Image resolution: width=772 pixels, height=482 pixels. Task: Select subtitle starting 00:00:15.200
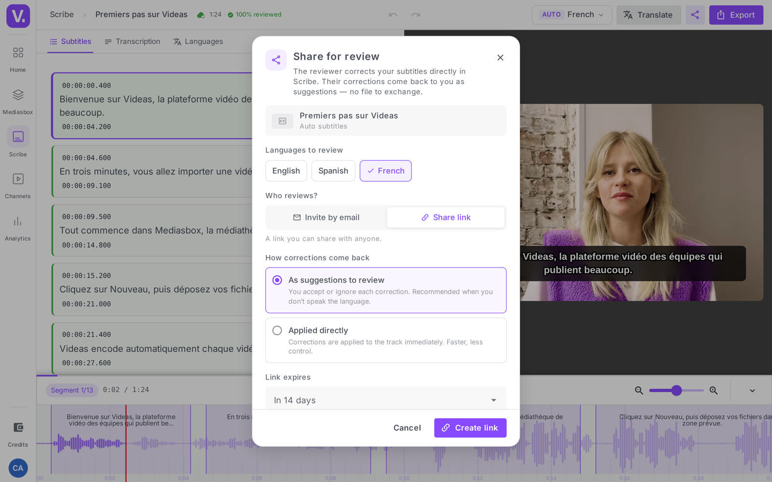click(152, 289)
